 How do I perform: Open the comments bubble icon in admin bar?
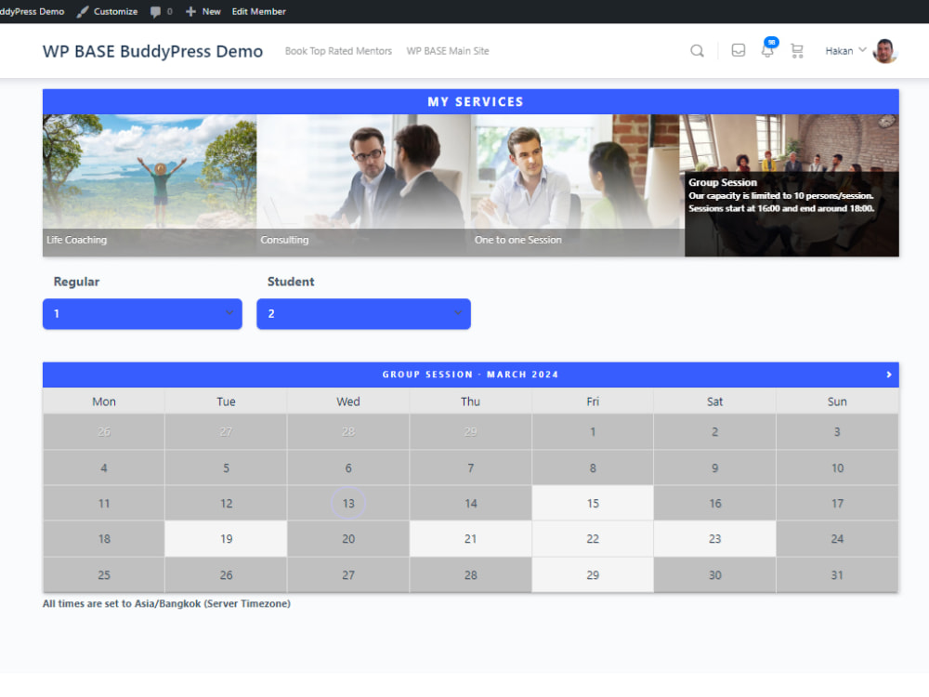pos(155,11)
